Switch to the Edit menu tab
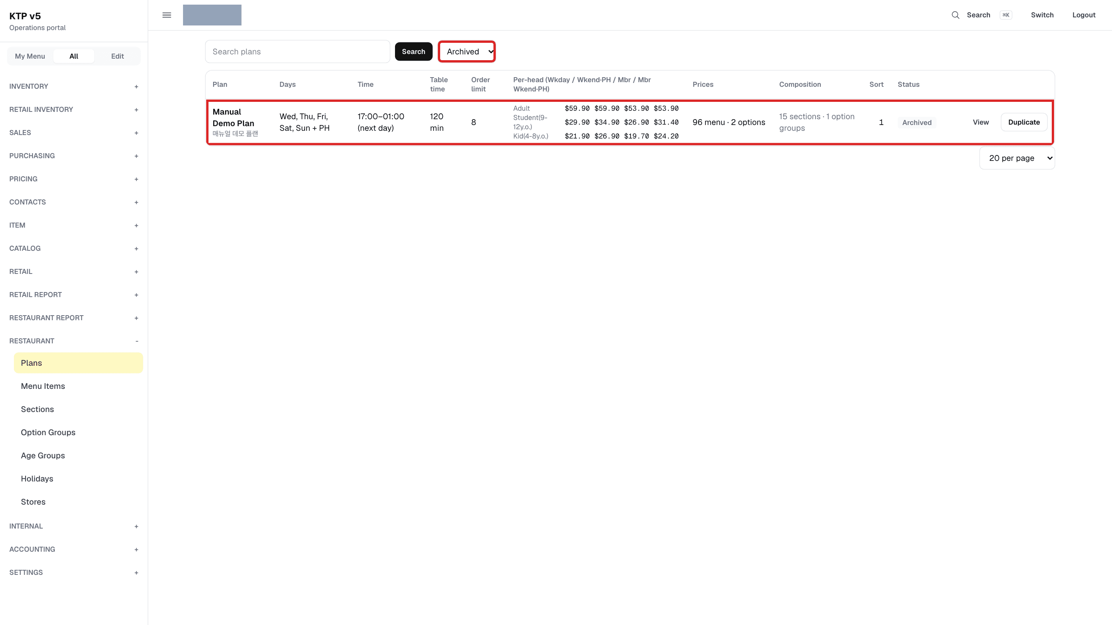The image size is (1112, 625). click(117, 56)
